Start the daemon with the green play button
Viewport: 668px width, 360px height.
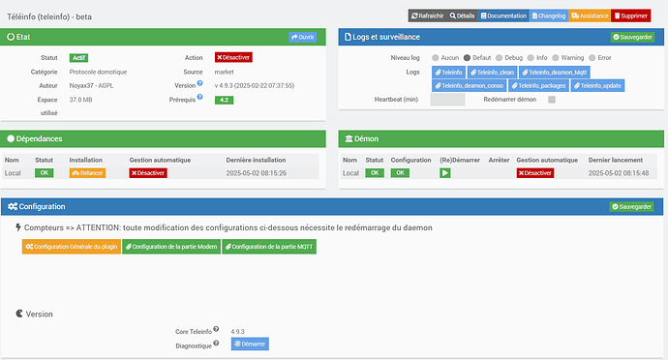tap(444, 173)
